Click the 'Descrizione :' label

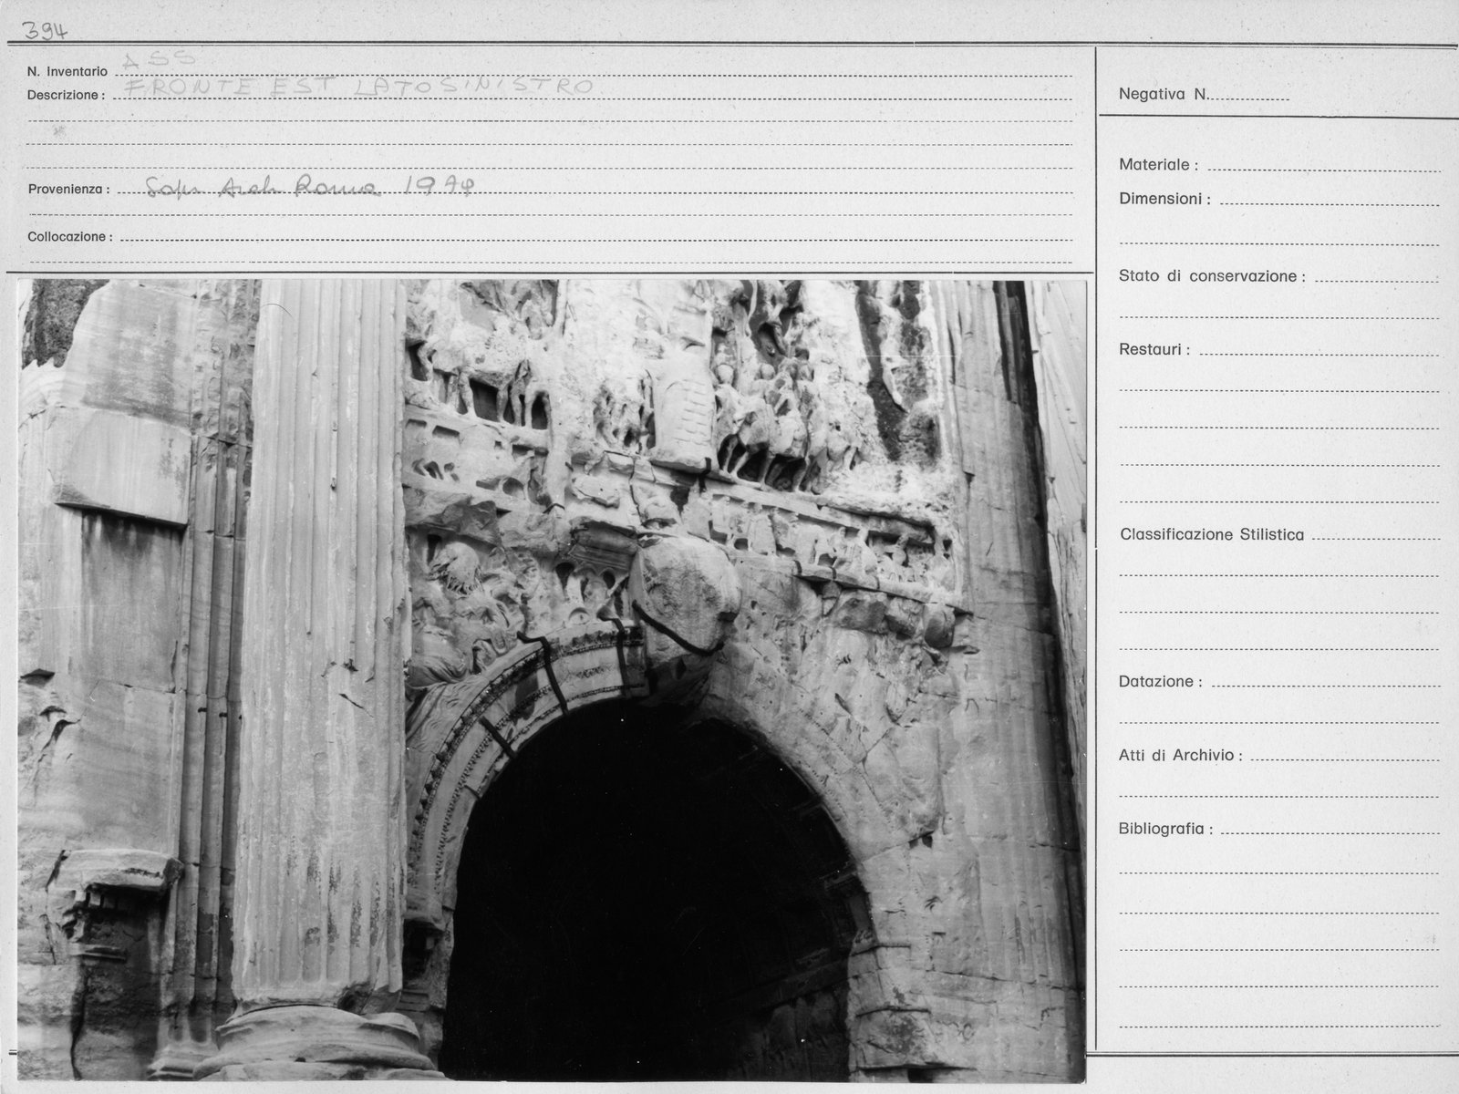(66, 95)
